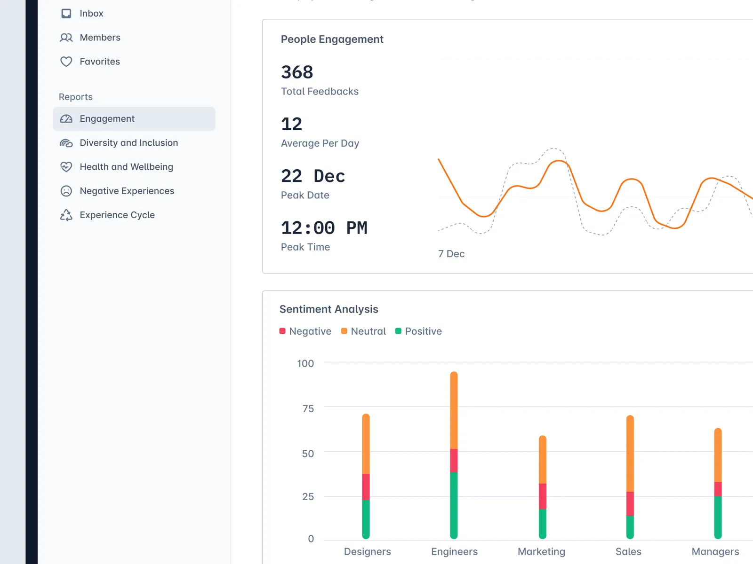Click the Marketing bar in Sentiment Analysis
The width and height of the screenshot is (753, 564).
tap(542, 486)
